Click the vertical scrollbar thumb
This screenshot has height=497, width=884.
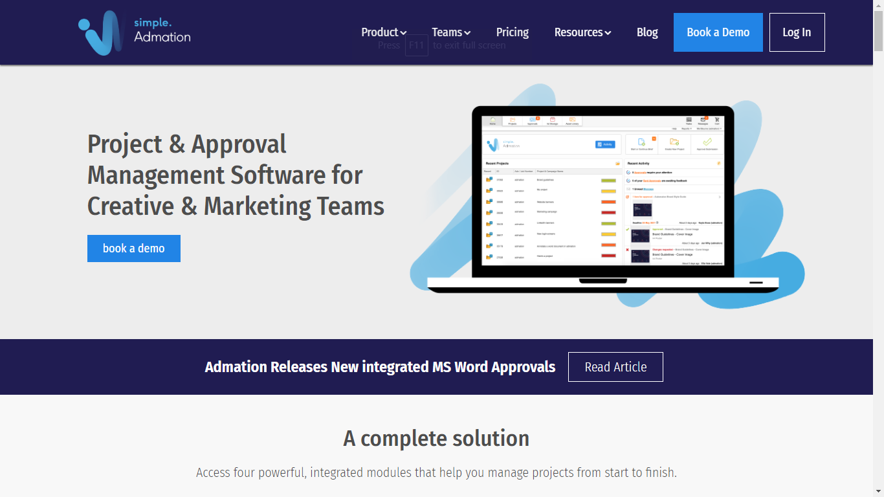878,30
